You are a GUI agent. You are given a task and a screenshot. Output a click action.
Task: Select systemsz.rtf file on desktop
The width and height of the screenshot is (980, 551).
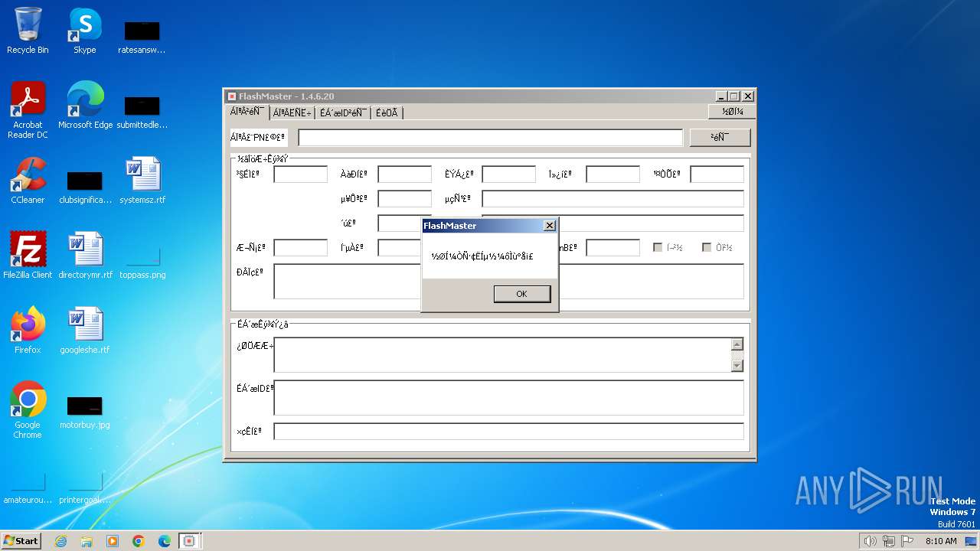[x=142, y=181]
